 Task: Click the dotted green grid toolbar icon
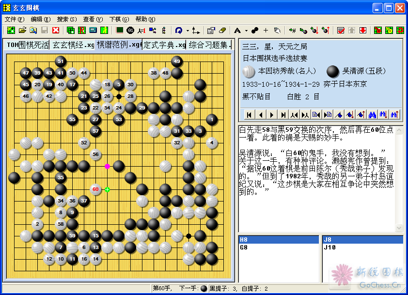click(x=119, y=30)
